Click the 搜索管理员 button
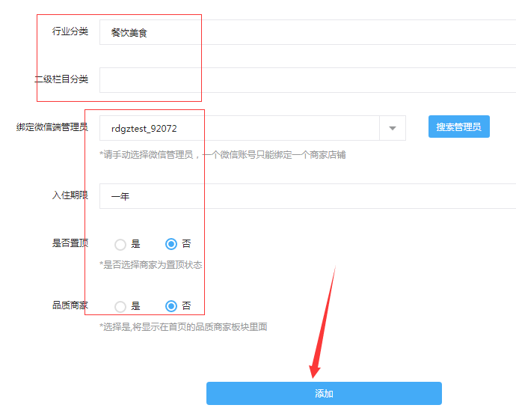This screenshot has width=516, height=408. tap(458, 127)
